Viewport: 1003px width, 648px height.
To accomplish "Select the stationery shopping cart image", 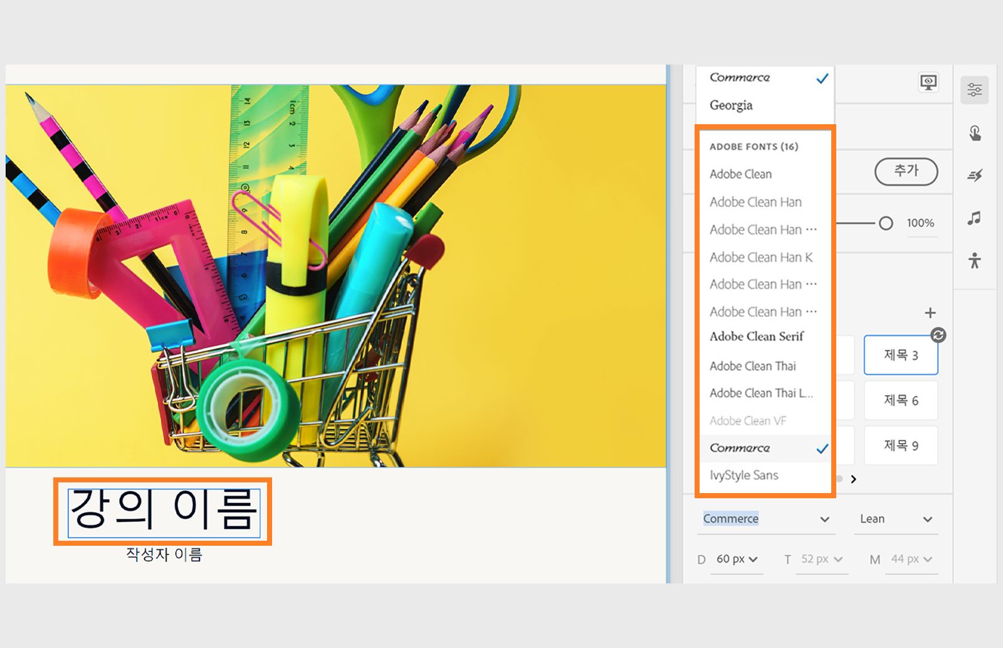I will (336, 276).
